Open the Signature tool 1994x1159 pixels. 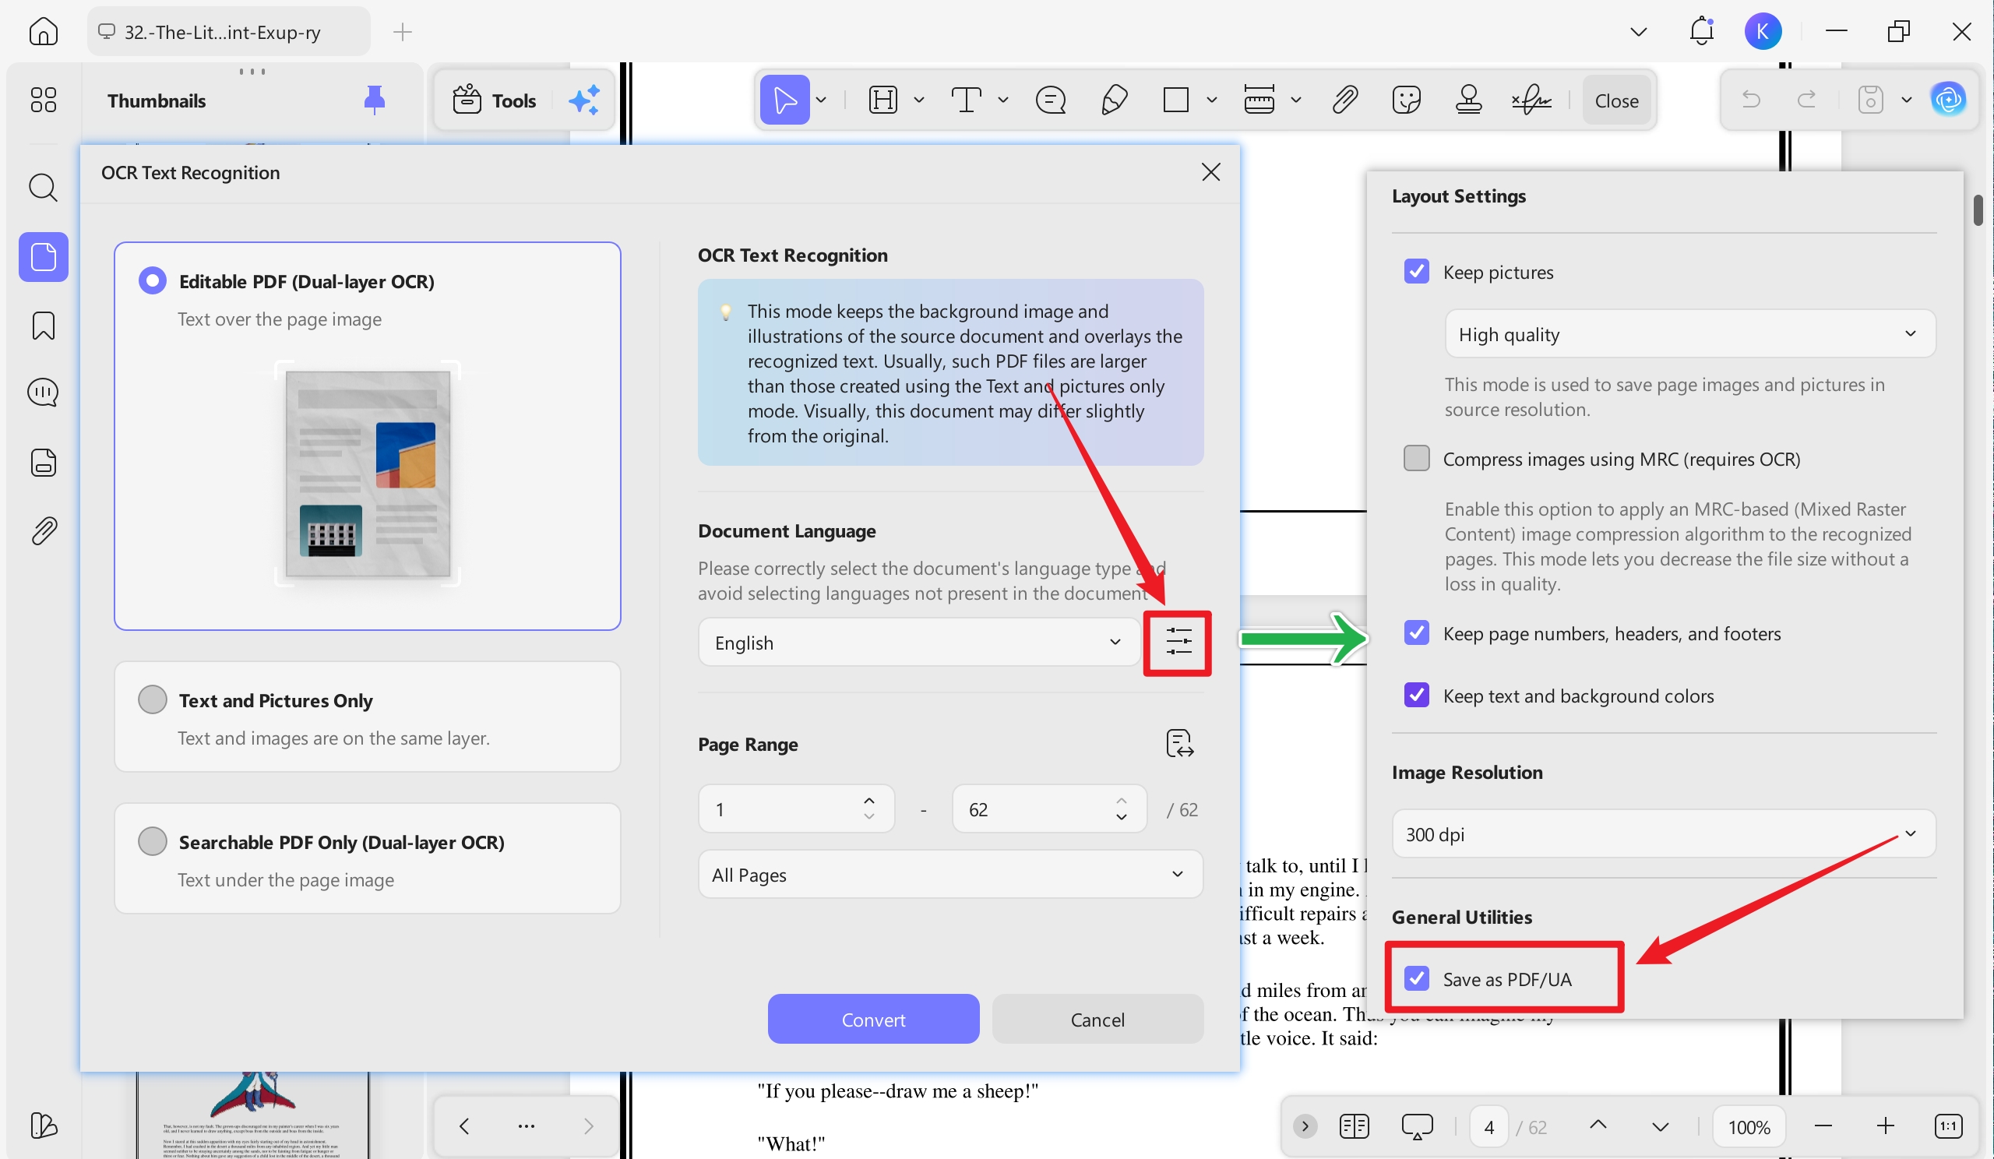(1531, 100)
